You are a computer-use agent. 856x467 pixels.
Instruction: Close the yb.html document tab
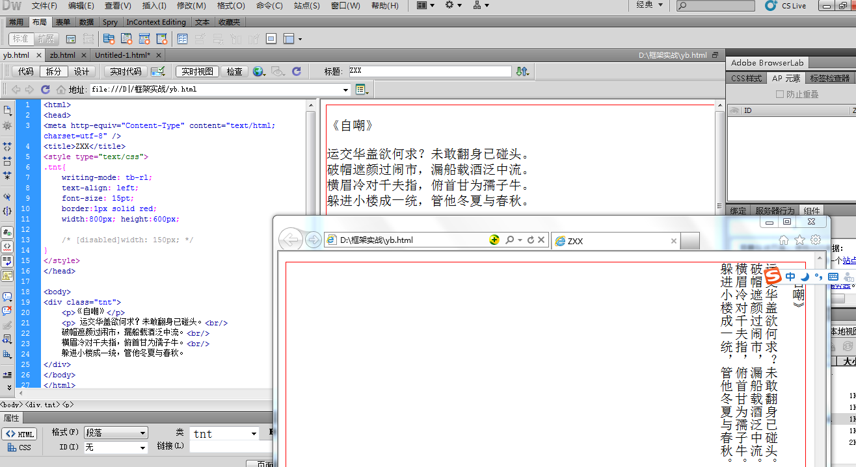[38, 56]
